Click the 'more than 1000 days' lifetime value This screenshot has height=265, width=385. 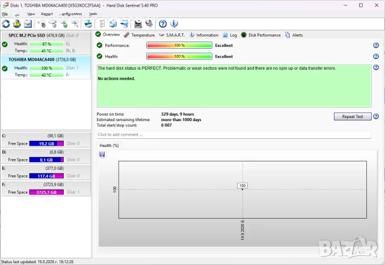pyautogui.click(x=181, y=120)
